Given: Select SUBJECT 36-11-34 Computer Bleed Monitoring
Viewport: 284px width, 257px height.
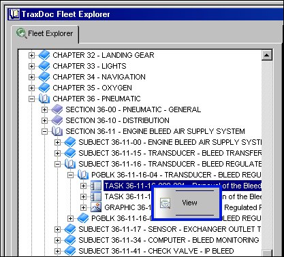Looking at the screenshot, I should pyautogui.click(x=169, y=240).
